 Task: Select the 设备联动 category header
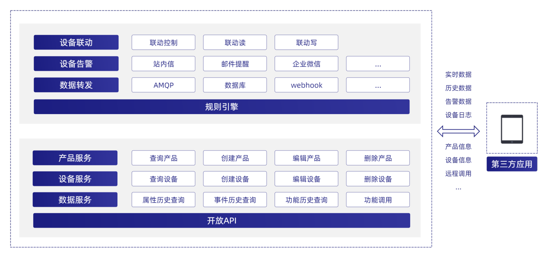coord(76,43)
